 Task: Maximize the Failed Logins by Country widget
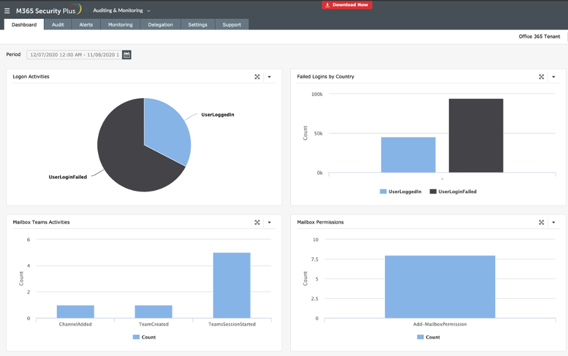tap(541, 77)
